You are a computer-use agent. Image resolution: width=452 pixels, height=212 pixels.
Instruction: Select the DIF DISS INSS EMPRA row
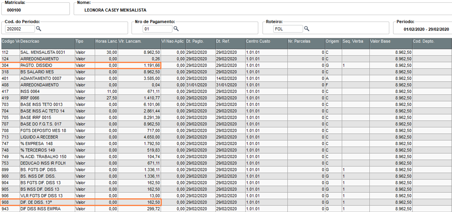[x=226, y=209]
